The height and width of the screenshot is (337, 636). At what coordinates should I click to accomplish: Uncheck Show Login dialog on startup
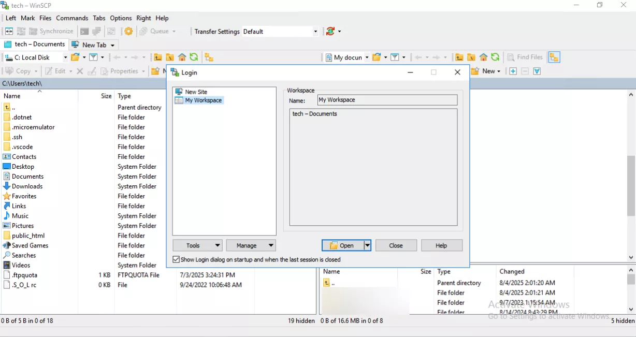177,259
